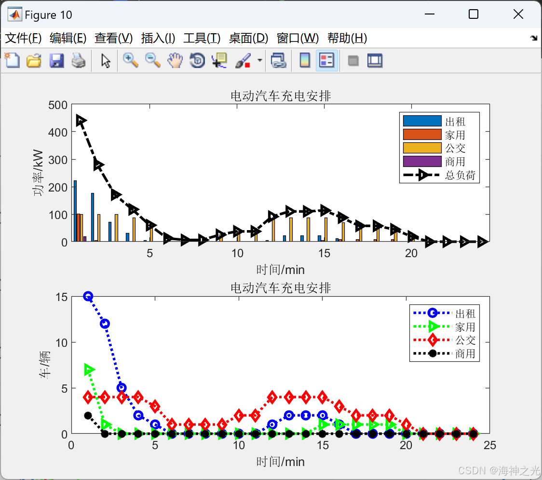The image size is (542, 480).
Task: Toggle the Insert Legend button
Action: tap(326, 60)
